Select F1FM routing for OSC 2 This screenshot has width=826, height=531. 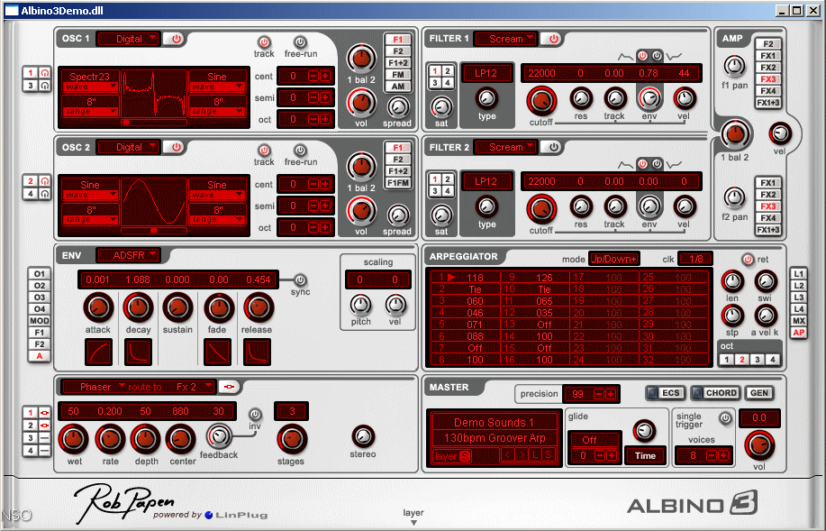[x=398, y=183]
